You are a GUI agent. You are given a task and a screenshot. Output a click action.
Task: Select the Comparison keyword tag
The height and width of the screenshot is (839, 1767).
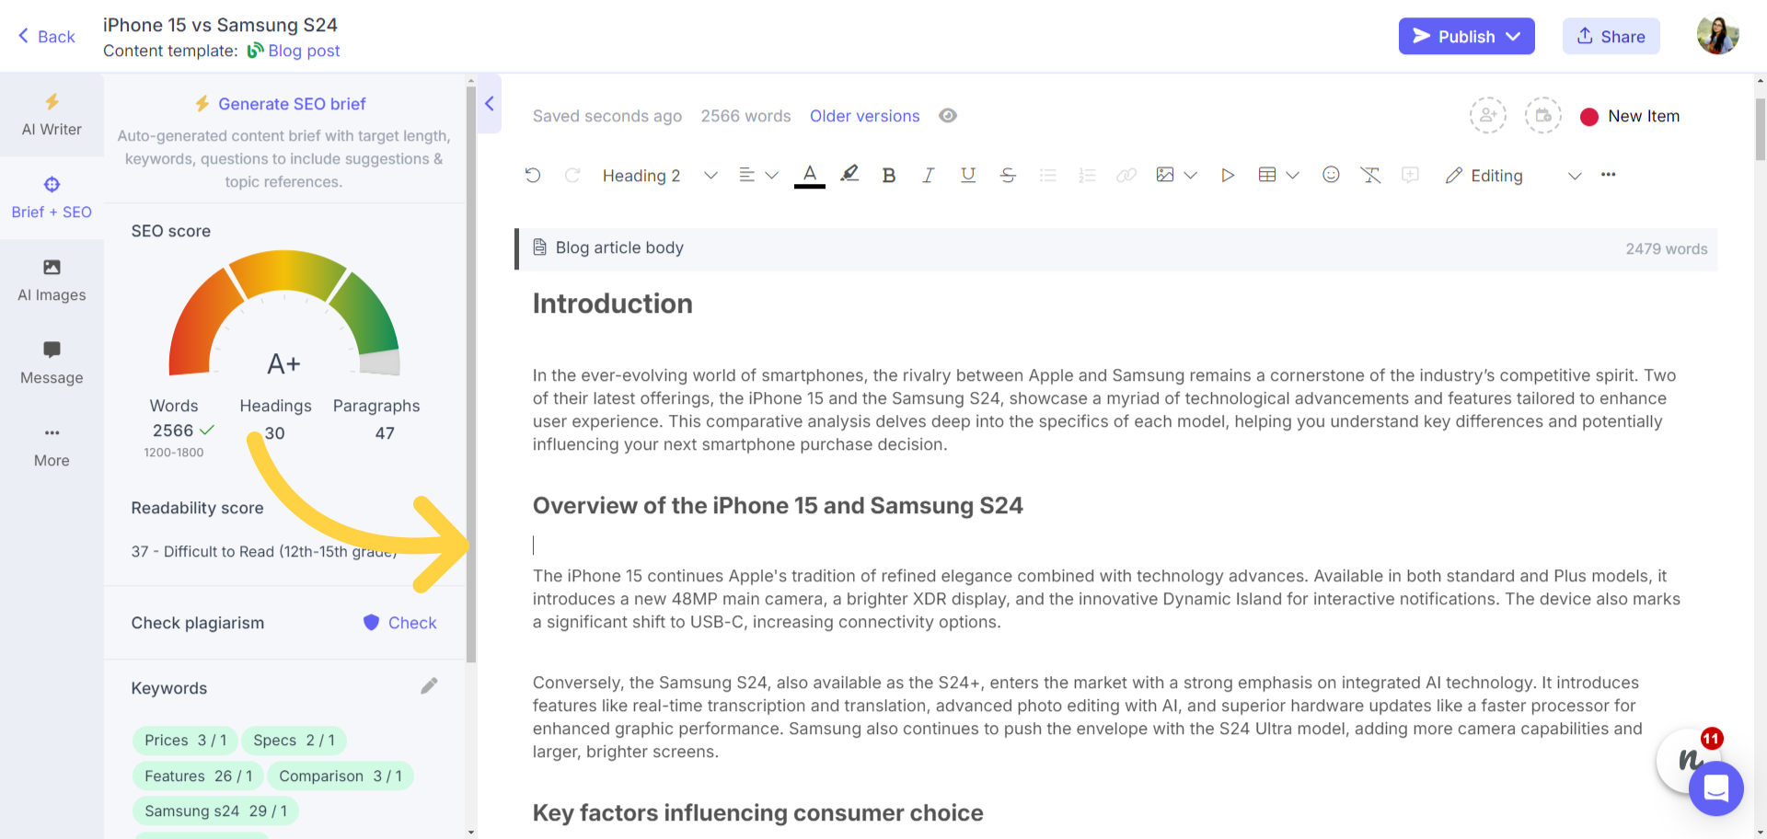(x=341, y=776)
